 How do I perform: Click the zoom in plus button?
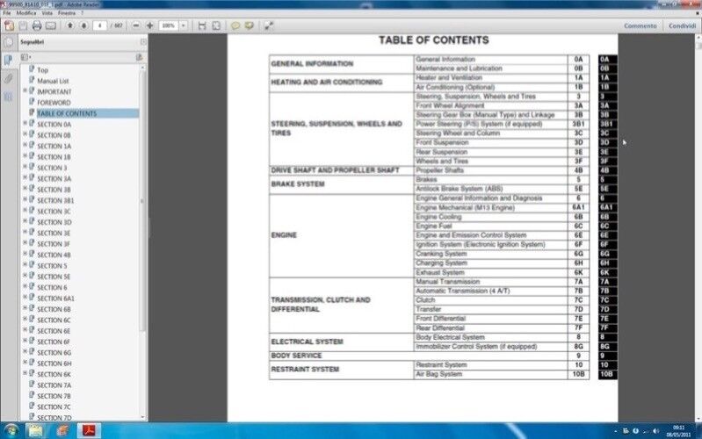151,26
